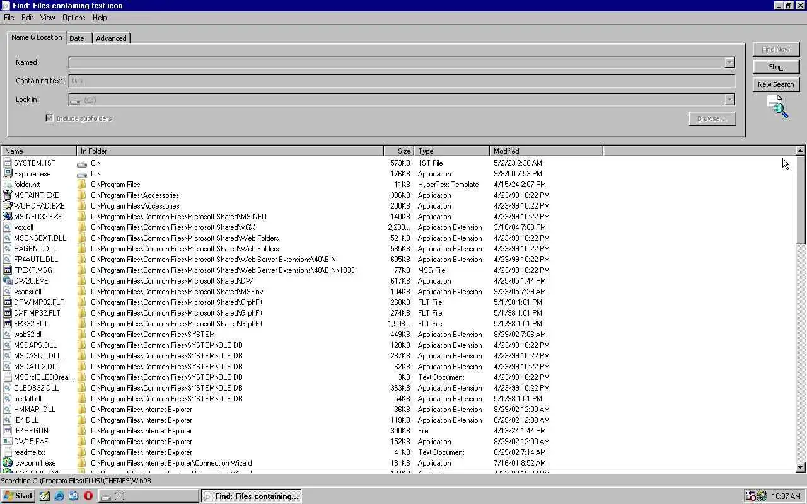Sort by the Name column header
This screenshot has height=504, width=807.
(38, 151)
